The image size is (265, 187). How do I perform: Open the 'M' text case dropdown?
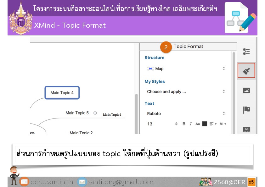click(223, 124)
